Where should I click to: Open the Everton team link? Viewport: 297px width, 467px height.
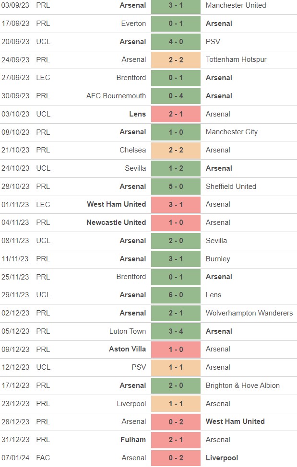tap(133, 23)
